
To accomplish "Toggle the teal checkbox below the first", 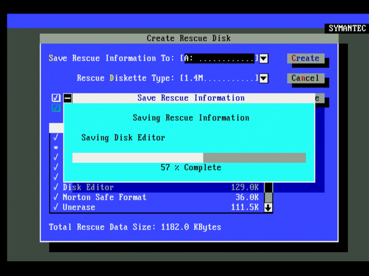I will [56, 108].
